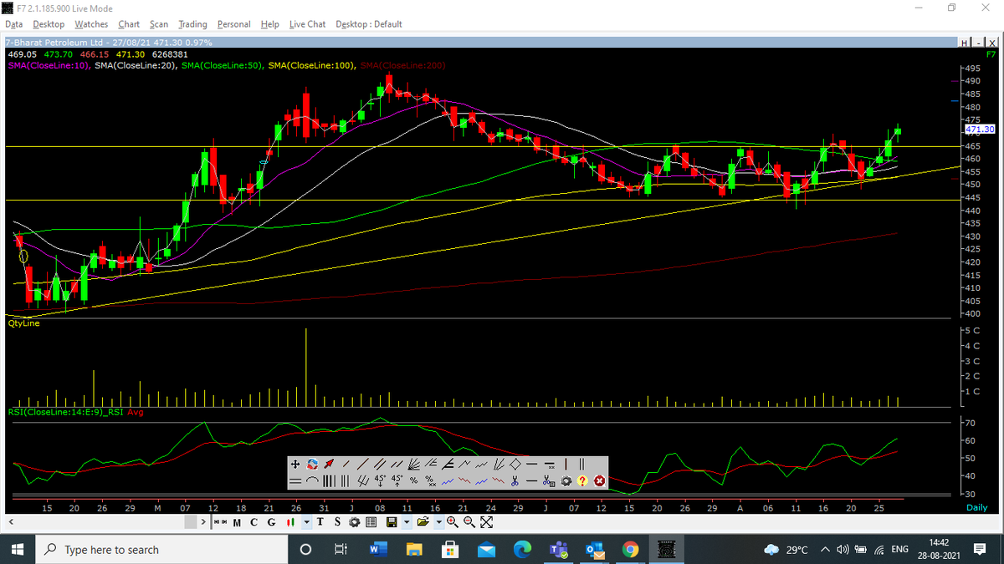Viewport: 1004px width, 564px height.
Task: Select the move/crosshair drawing tool
Action: click(295, 464)
